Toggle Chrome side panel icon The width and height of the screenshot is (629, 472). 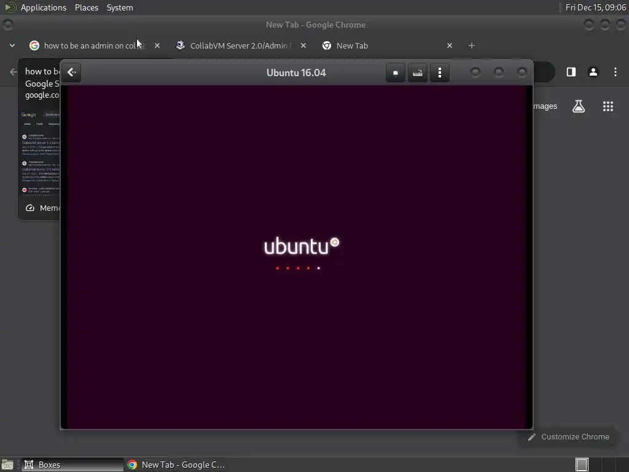[x=571, y=72]
